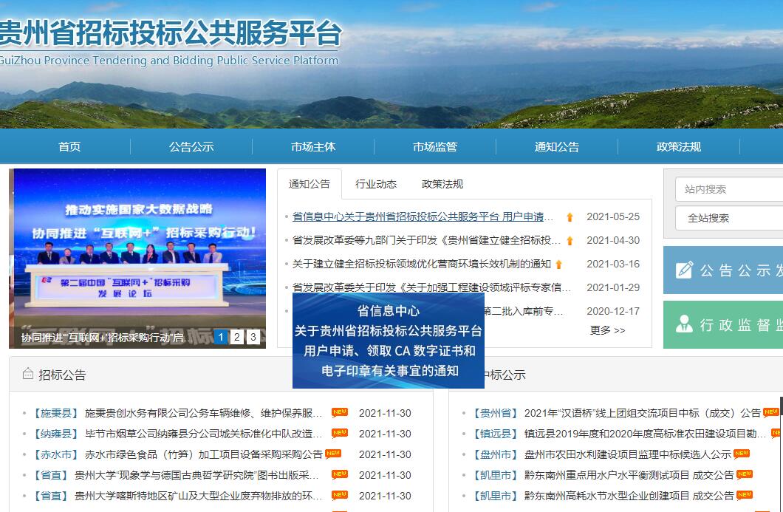This screenshot has height=512, width=783.
Task: Click orange pinned arrow on 2021-05-25 notice
Action: [x=570, y=217]
